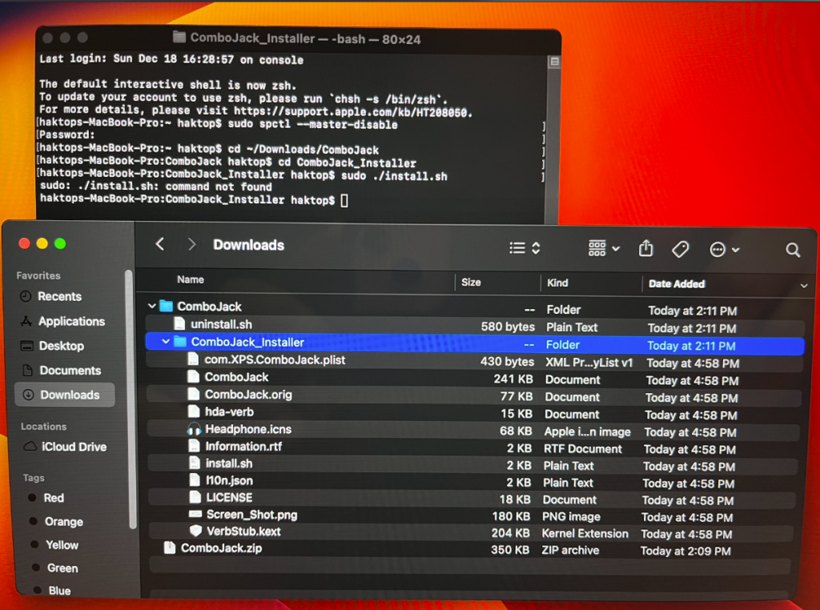Select install.sh in the file list

[x=228, y=464]
